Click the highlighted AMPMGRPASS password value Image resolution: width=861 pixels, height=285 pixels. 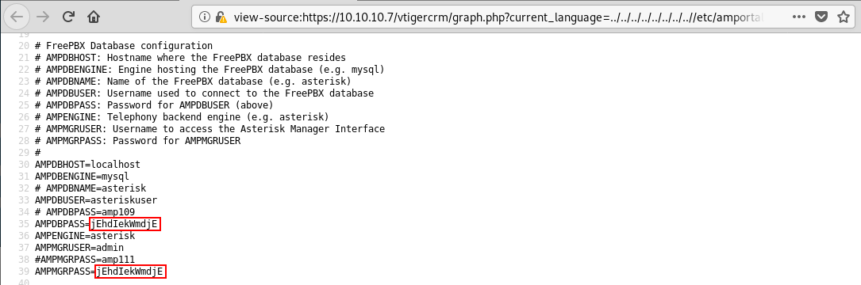[x=130, y=272]
